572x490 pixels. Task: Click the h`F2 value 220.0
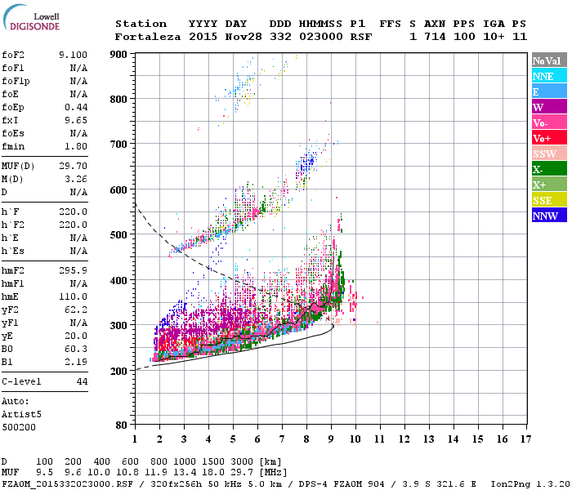coord(73,225)
